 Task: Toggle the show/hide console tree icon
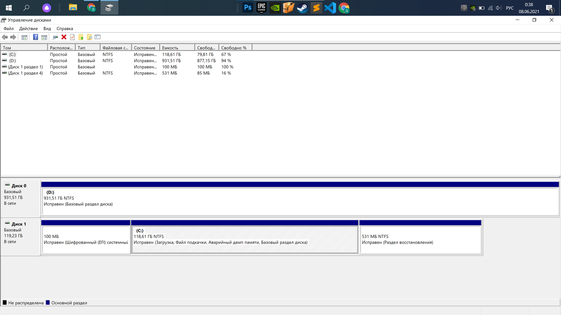pyautogui.click(x=24, y=37)
